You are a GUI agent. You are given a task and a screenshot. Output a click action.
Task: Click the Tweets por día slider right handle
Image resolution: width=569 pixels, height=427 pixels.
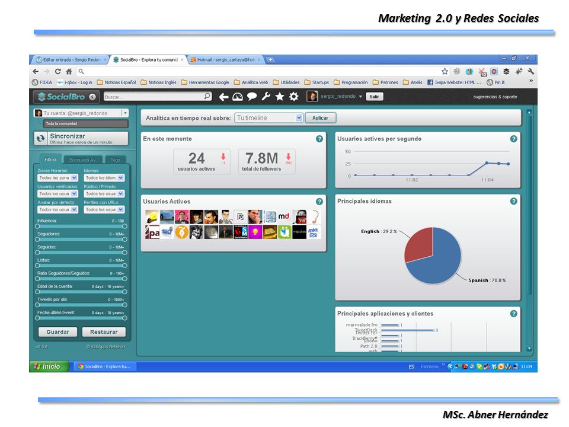[124, 305]
